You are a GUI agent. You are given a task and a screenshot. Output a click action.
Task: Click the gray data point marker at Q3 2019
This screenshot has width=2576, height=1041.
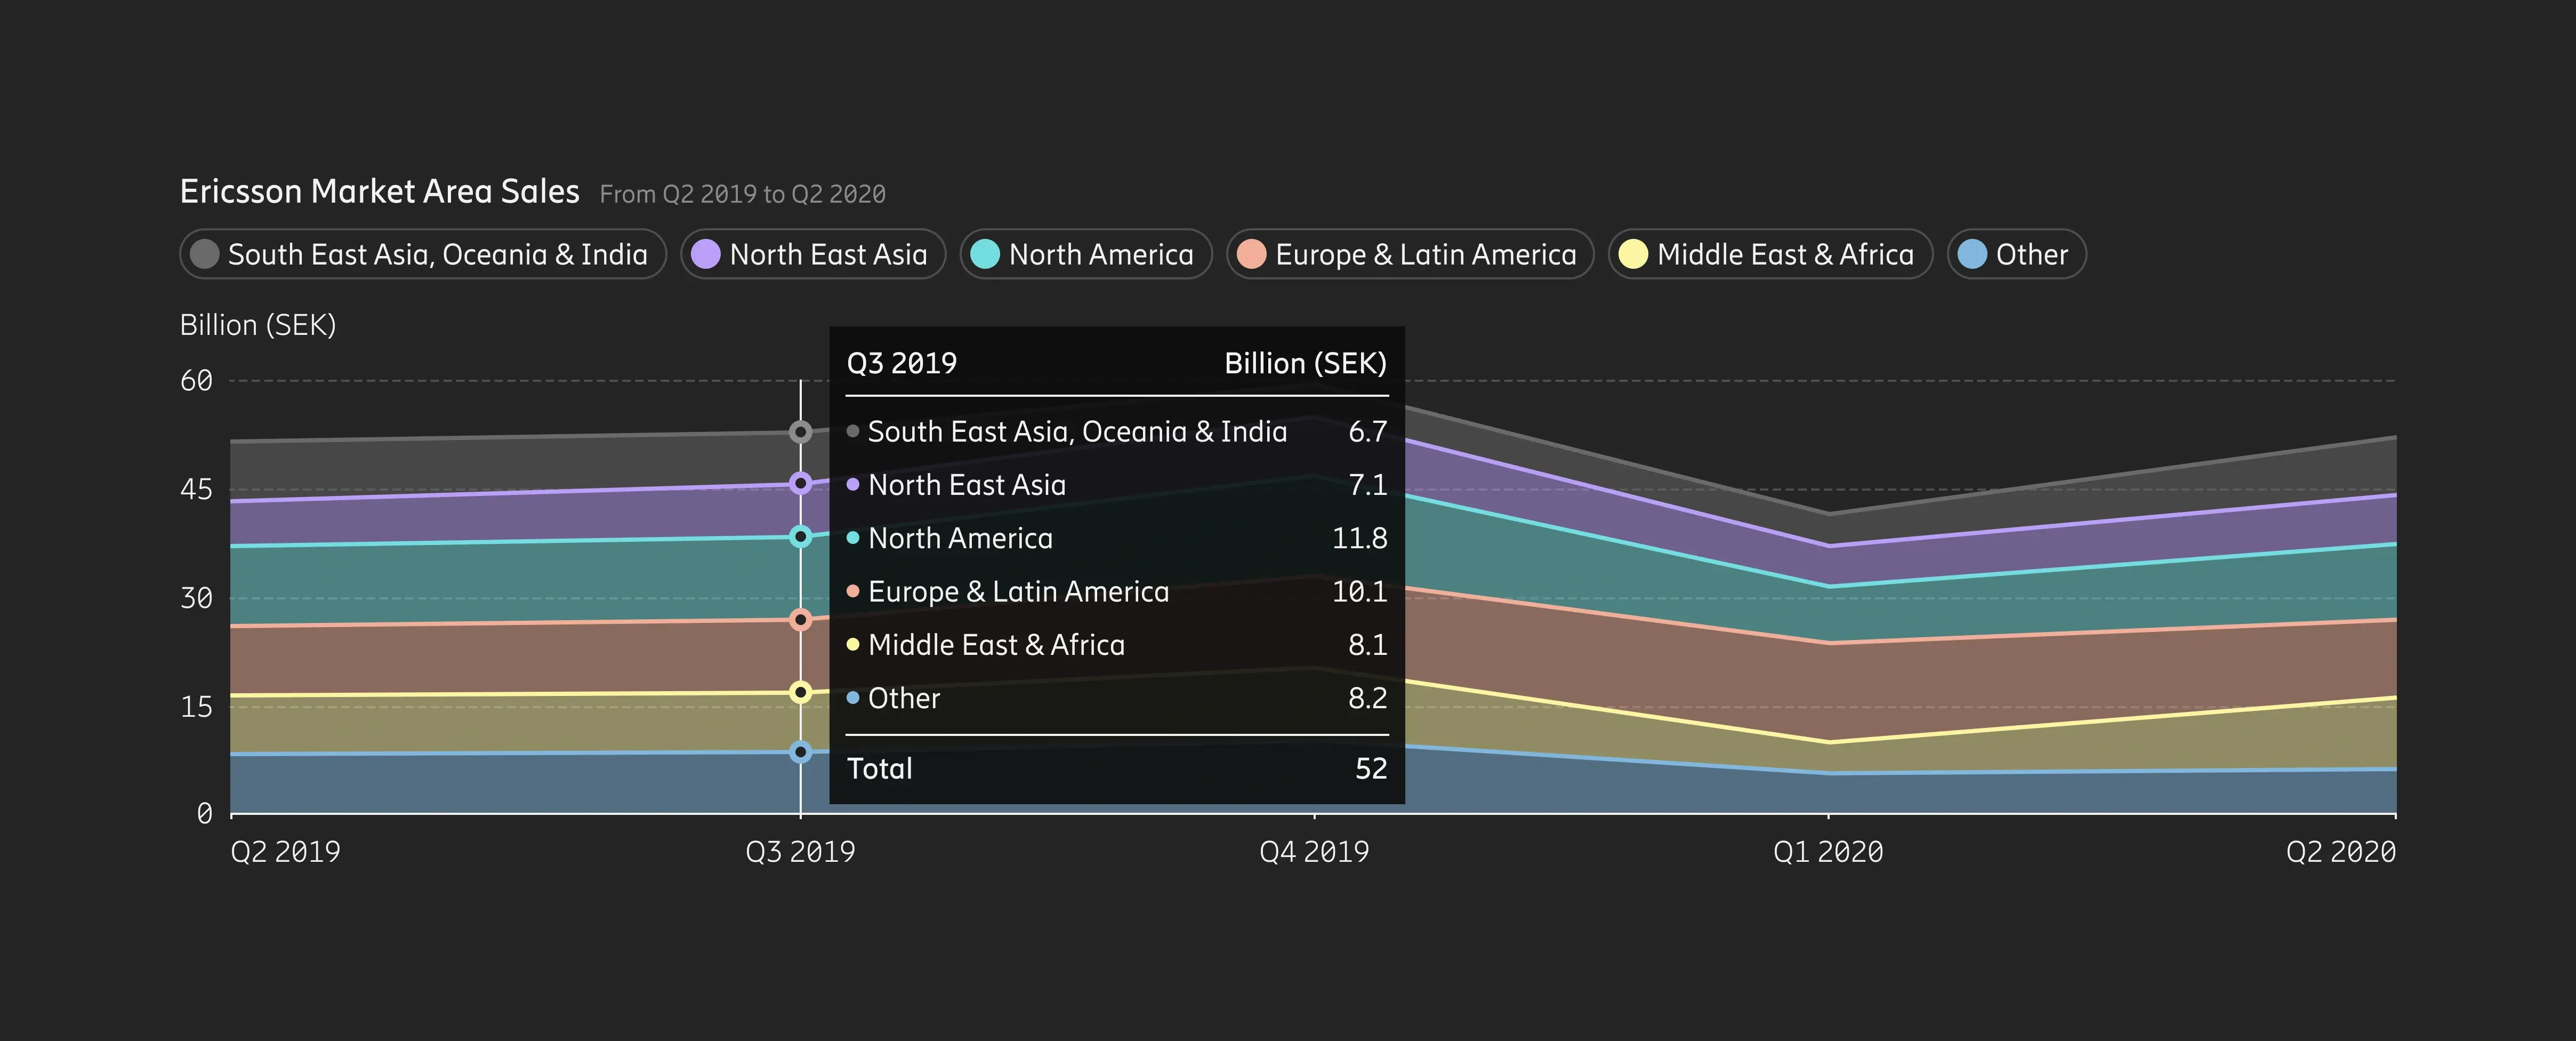800,432
